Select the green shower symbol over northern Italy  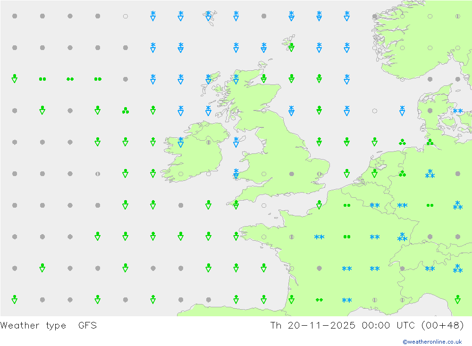[x=457, y=300]
